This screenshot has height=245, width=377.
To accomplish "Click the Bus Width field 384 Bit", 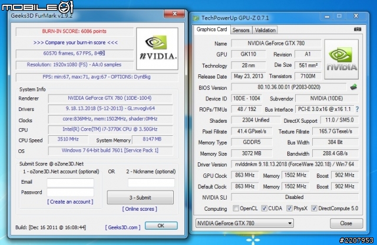I will 335,142.
